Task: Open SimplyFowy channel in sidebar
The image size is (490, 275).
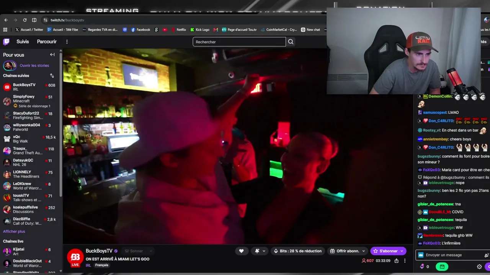Action: coord(29,101)
